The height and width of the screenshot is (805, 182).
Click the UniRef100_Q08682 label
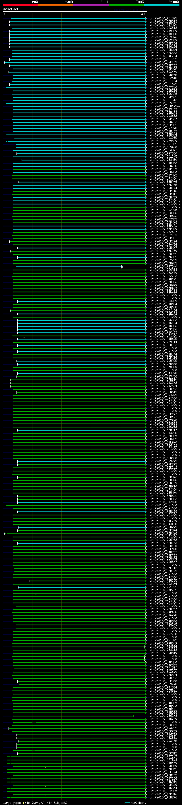point(163,116)
